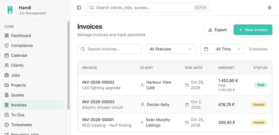Click the Paid status badge
279x135 pixels.
tap(261, 85)
